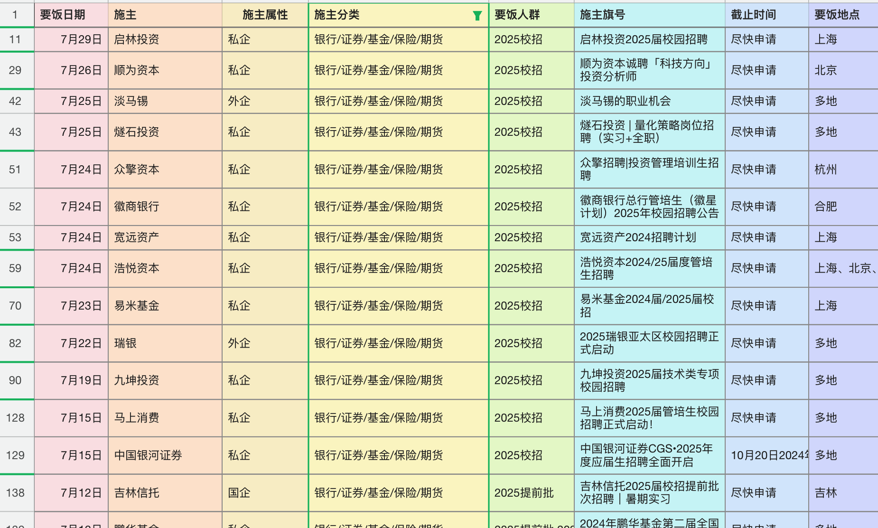Click the 淡马锡 cell in 施主 column

point(165,101)
